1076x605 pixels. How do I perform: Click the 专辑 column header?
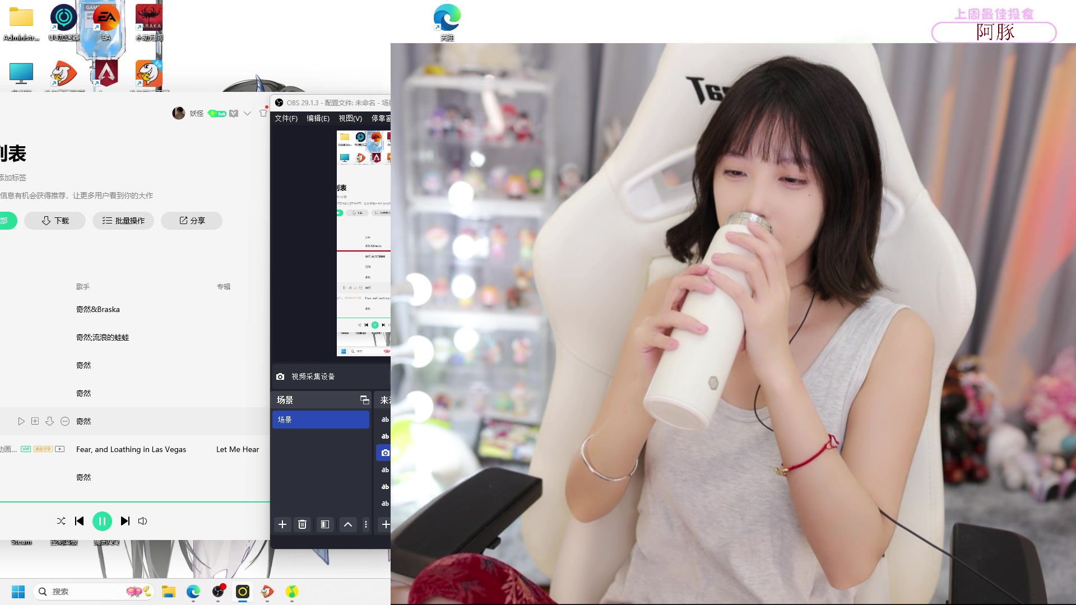point(224,286)
